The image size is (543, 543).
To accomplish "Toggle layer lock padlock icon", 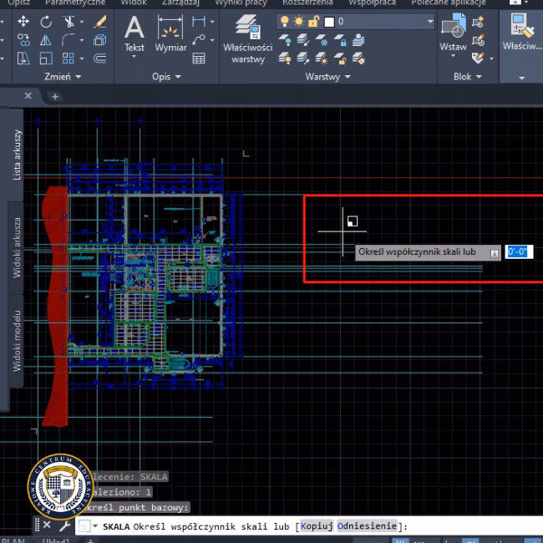I will click(x=314, y=21).
